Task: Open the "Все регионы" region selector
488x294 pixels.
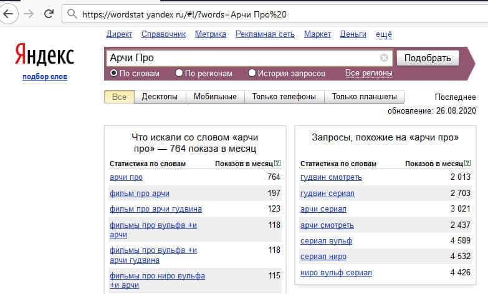Action: tap(368, 73)
